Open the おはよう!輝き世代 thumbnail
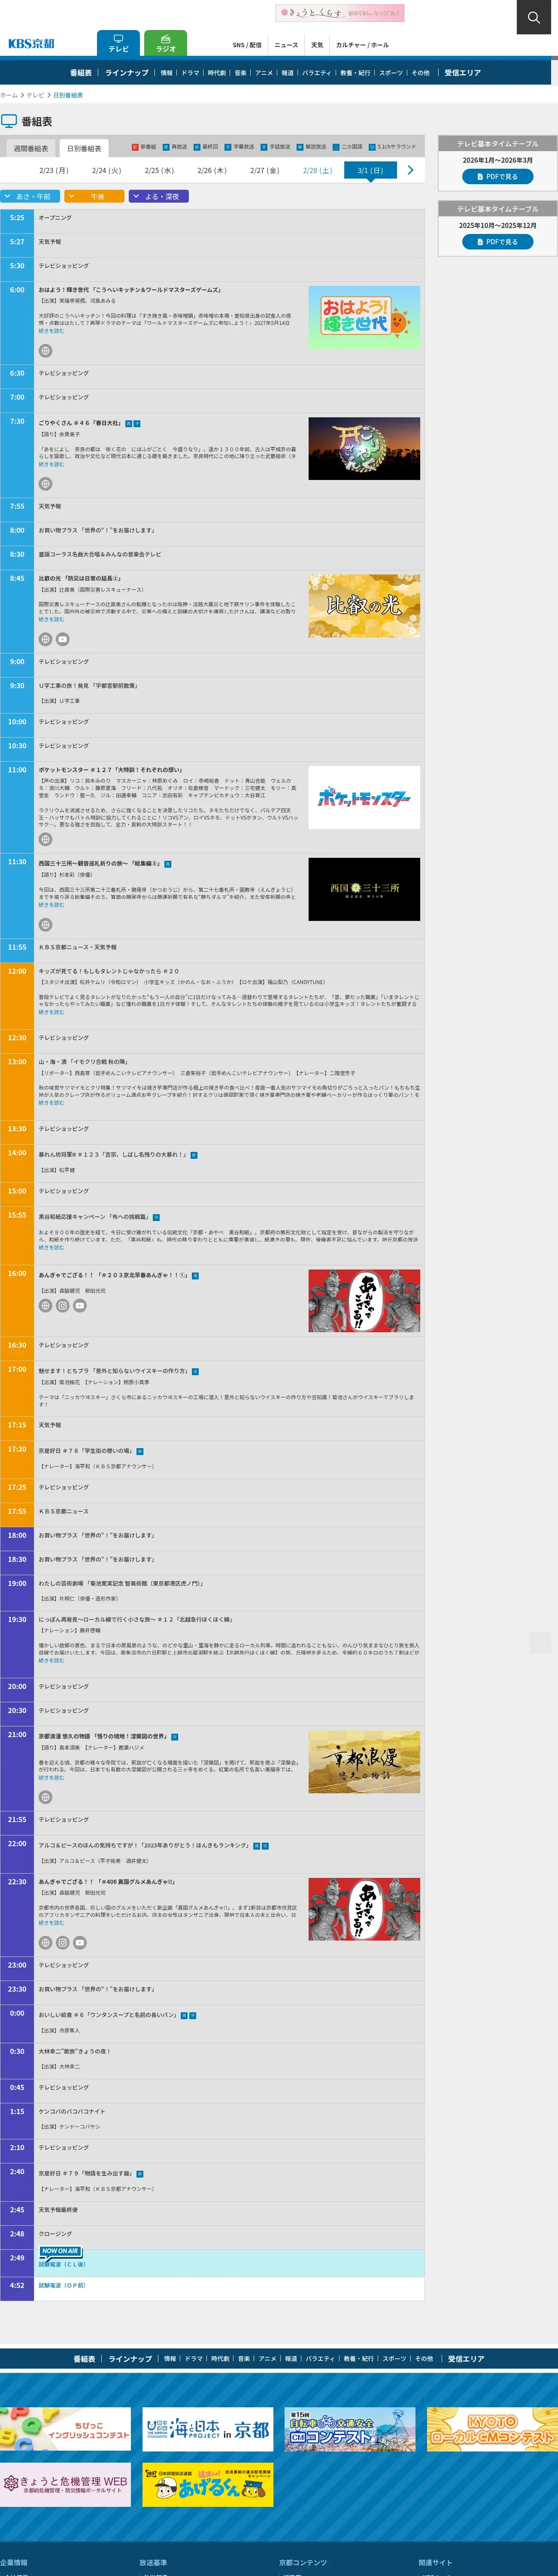Screen dimensions: 558x2576 click(x=364, y=317)
